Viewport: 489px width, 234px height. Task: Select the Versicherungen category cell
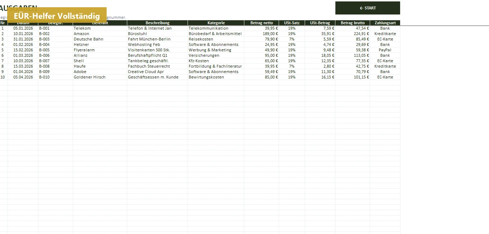point(216,55)
